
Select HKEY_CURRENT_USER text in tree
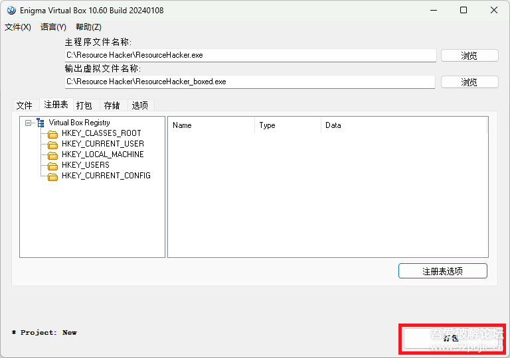[103, 144]
